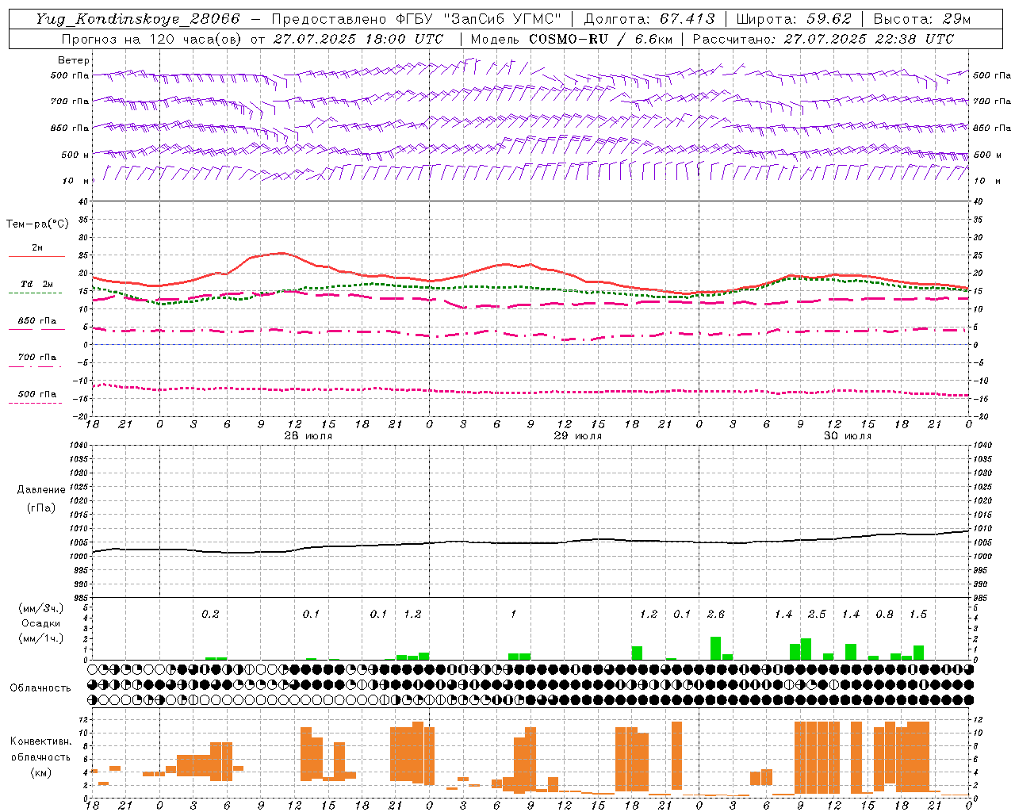Viewport: 1015px width, 812px height.
Task: Click the '0.2' precipitation amount
Action: [x=210, y=614]
